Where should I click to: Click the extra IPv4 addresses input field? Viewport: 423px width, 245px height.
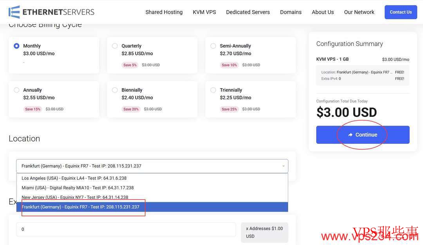pyautogui.click(x=125, y=229)
